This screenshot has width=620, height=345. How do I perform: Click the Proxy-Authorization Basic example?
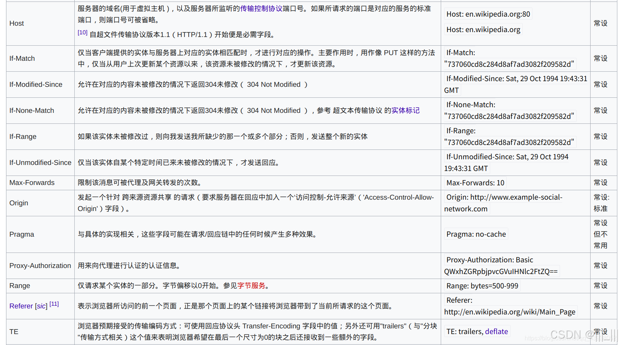tap(501, 266)
